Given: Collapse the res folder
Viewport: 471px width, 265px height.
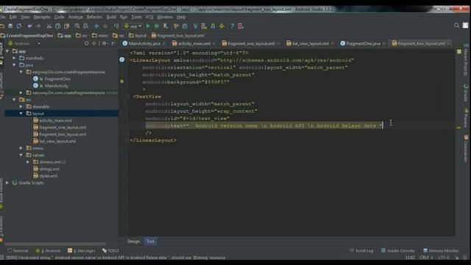Looking at the screenshot, I should [14, 99].
